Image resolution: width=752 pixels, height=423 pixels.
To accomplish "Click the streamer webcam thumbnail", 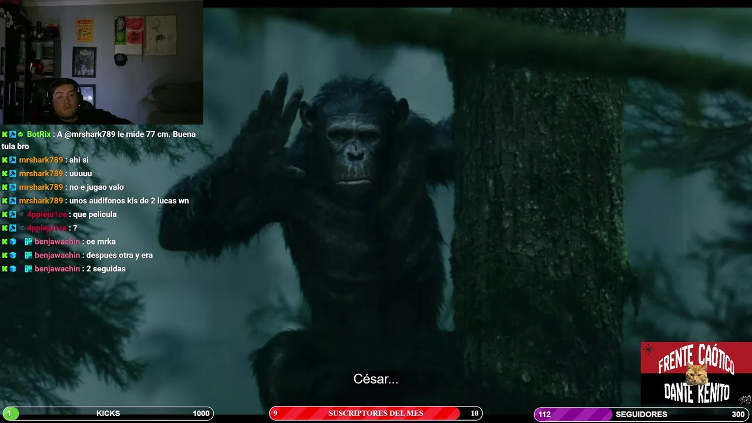I will [102, 62].
